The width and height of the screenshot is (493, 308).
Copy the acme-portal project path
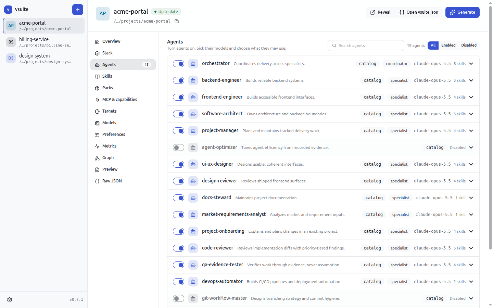[x=177, y=21]
